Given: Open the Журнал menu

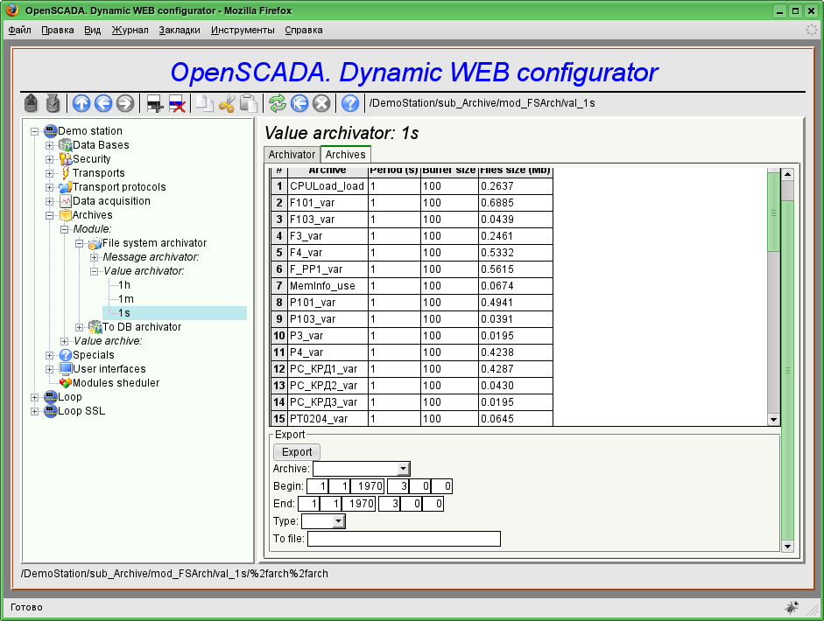Looking at the screenshot, I should tap(130, 30).
